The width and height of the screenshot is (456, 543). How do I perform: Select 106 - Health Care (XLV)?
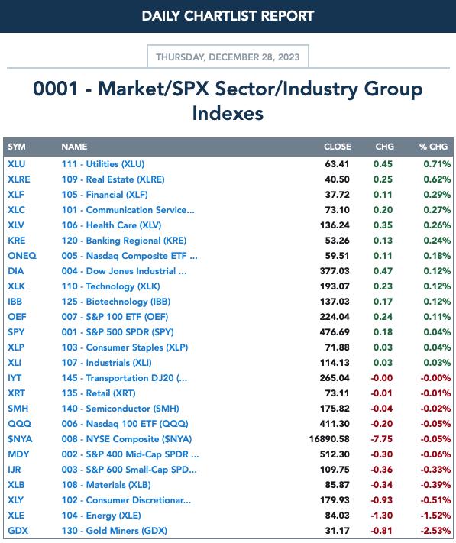pyautogui.click(x=112, y=225)
